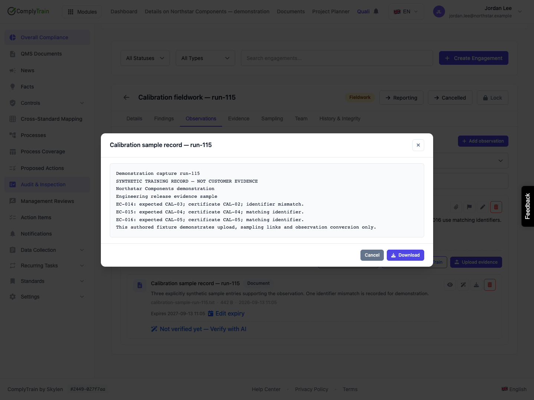Click the pencil edit icon on the observation
Viewport: 534px width, 400px height.
483,207
